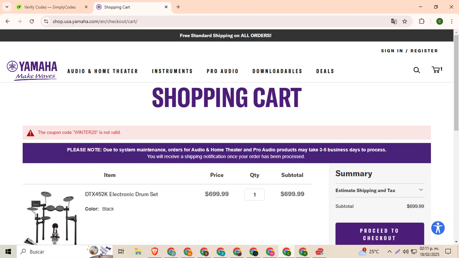
Task: Click the page vertical scrollbar
Action: (x=456, y=83)
